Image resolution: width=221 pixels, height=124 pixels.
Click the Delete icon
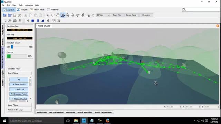tap(41, 15)
